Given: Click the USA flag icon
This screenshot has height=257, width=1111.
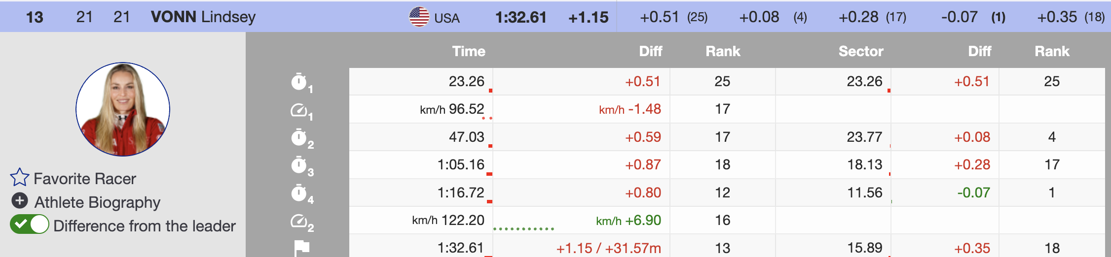Looking at the screenshot, I should click(x=419, y=17).
